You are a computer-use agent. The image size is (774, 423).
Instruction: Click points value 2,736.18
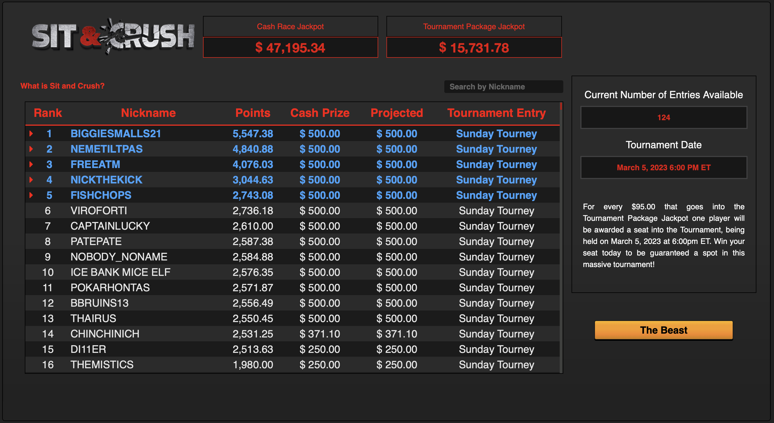coord(253,211)
